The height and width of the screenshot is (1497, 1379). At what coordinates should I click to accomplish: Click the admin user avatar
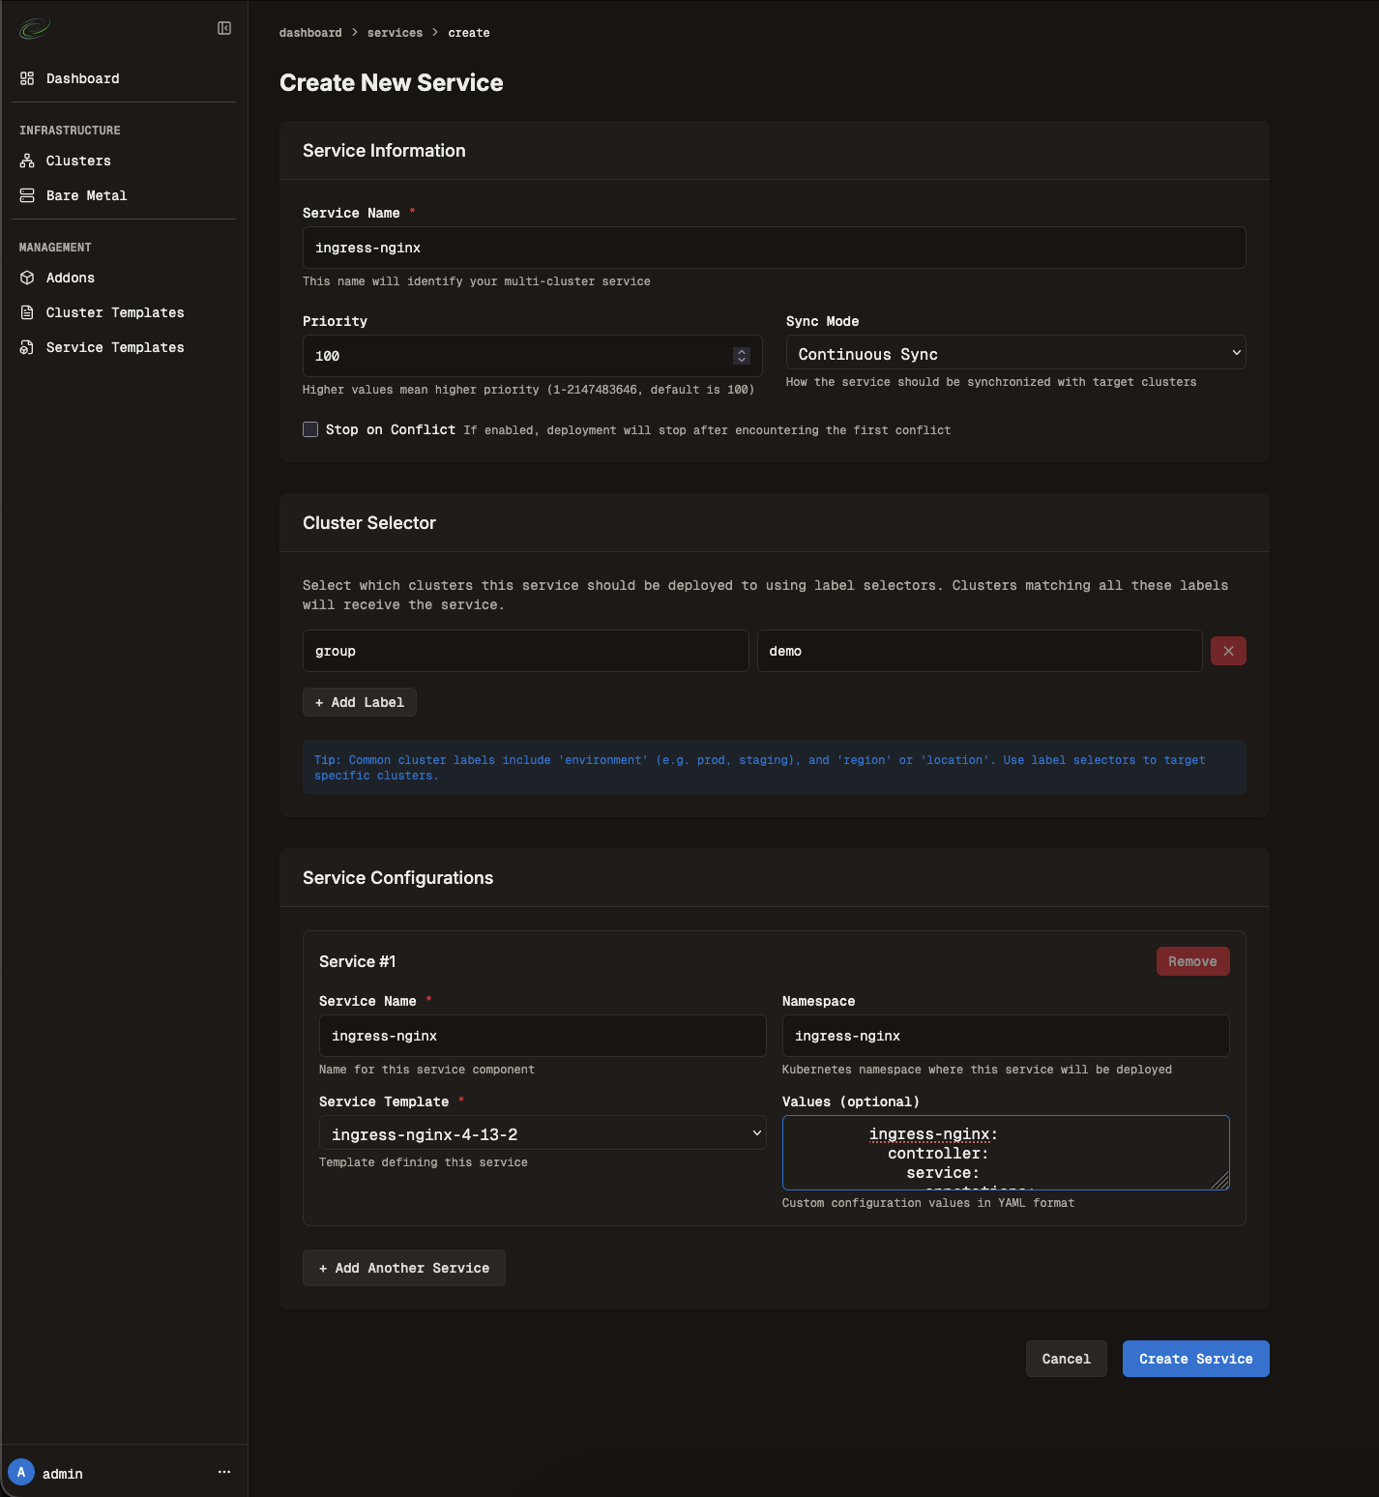(21, 1473)
